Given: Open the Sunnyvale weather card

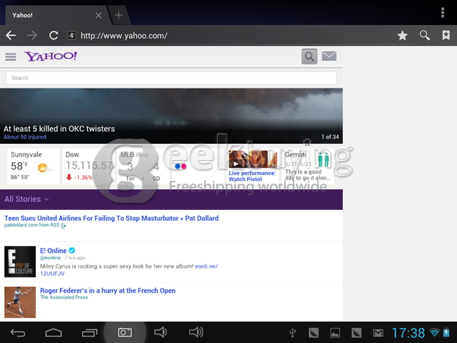Looking at the screenshot, I should (34, 166).
